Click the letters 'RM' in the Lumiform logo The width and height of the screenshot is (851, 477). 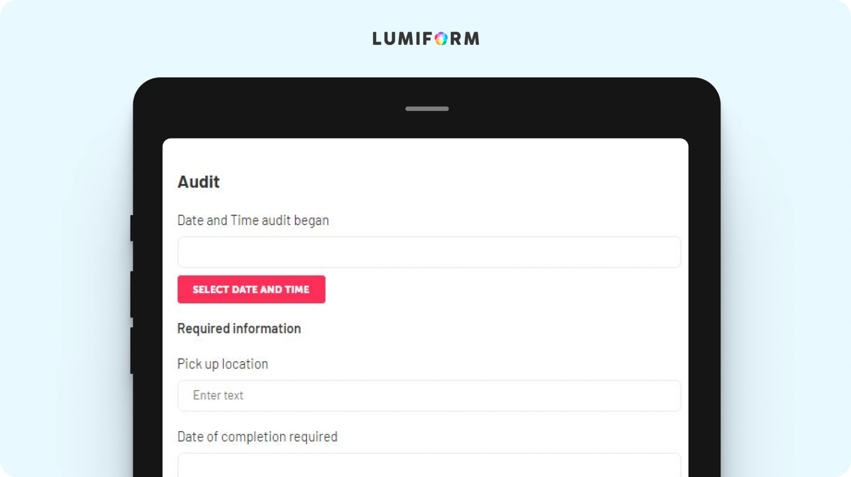(x=465, y=39)
